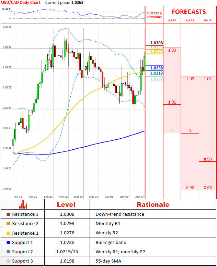Click the 1.0278 level label beside chart

[x=157, y=52]
